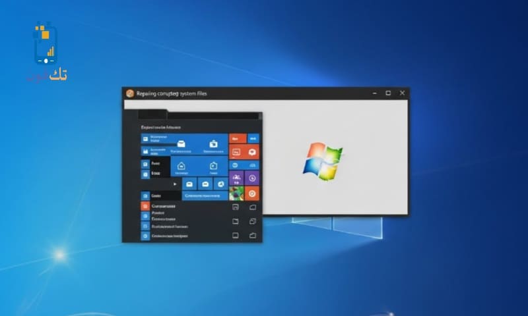Click the orange tile with circular icon

pos(252,194)
